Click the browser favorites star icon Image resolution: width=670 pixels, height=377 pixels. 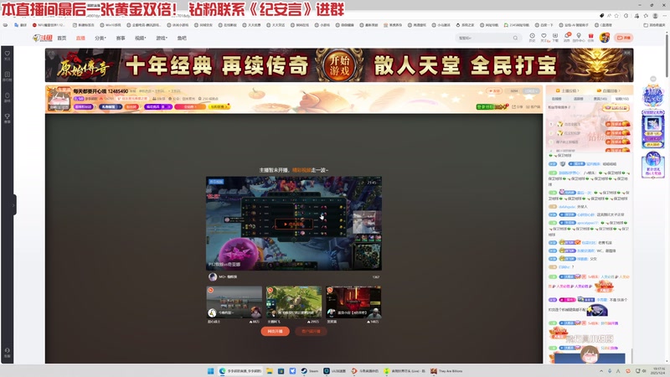tap(616, 16)
